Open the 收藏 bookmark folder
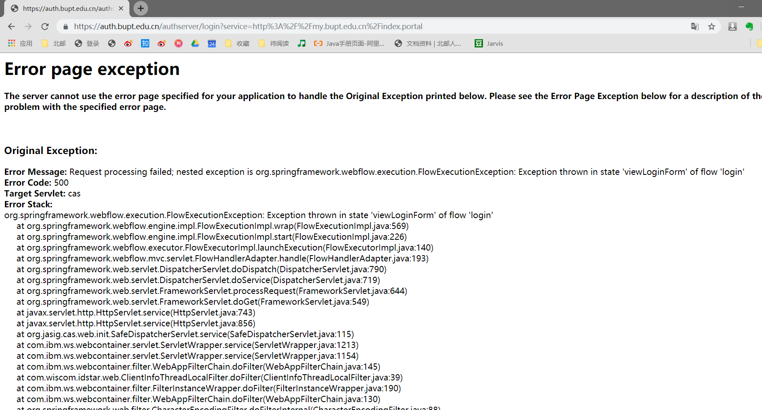Viewport: 762px width, 410px height. click(x=237, y=43)
